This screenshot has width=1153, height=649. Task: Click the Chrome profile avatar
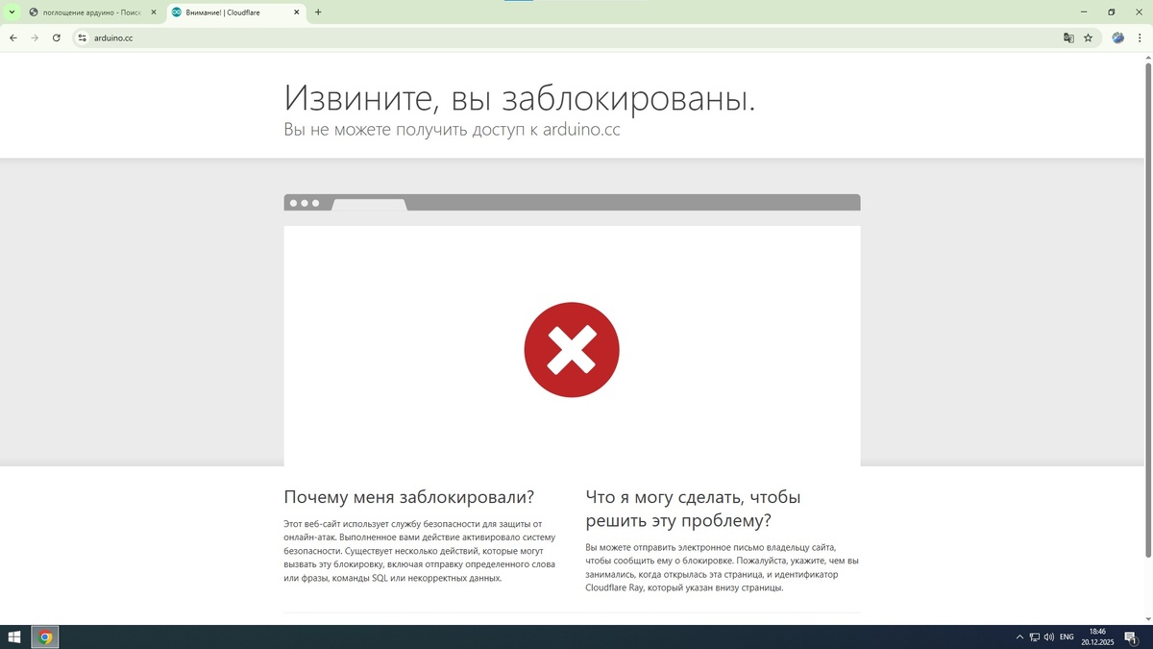click(x=1117, y=37)
